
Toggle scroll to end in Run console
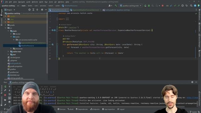click(x=9, y=98)
